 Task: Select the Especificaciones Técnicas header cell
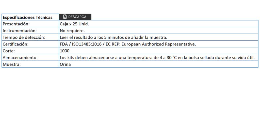30,17
